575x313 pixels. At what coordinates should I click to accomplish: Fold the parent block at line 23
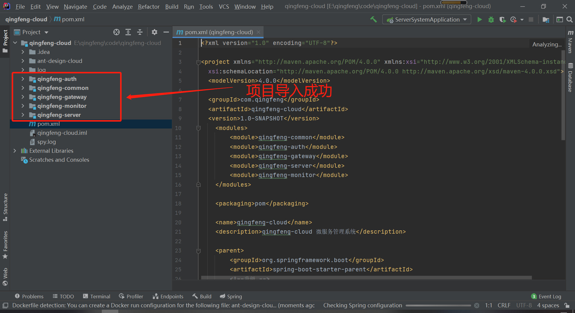click(x=198, y=251)
